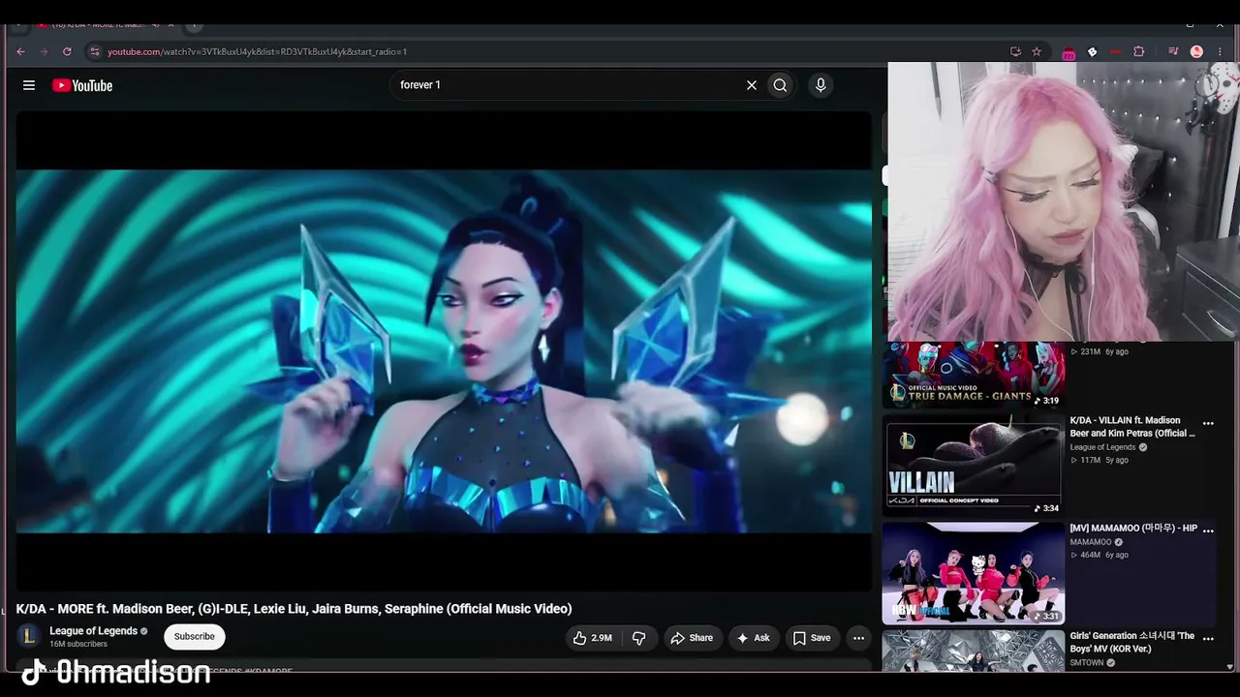Screen dimensions: 1240x697
Task: Dislike the K/DA MORE video
Action: tap(638, 638)
